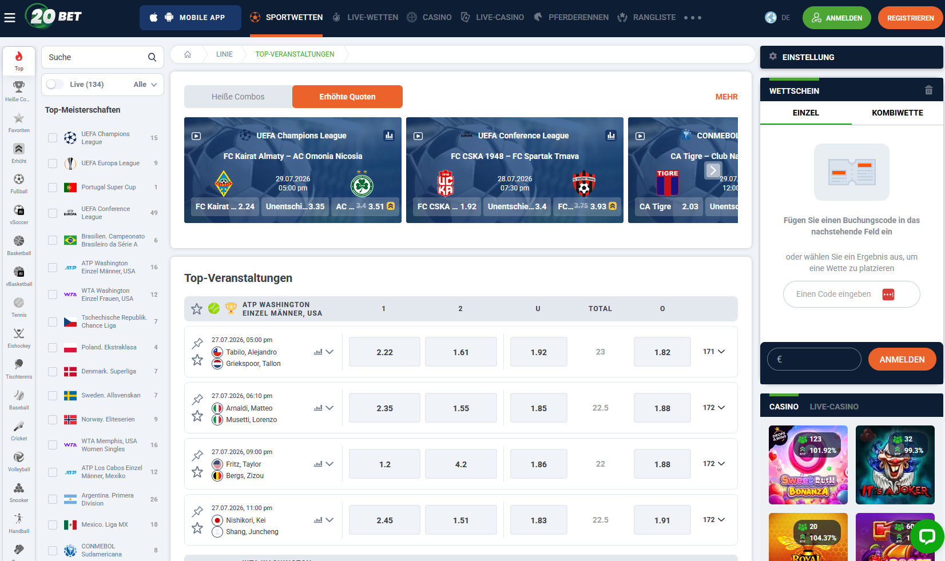This screenshot has height=561, width=945.
Task: Go to home breadcrumb icon
Action: tap(188, 54)
